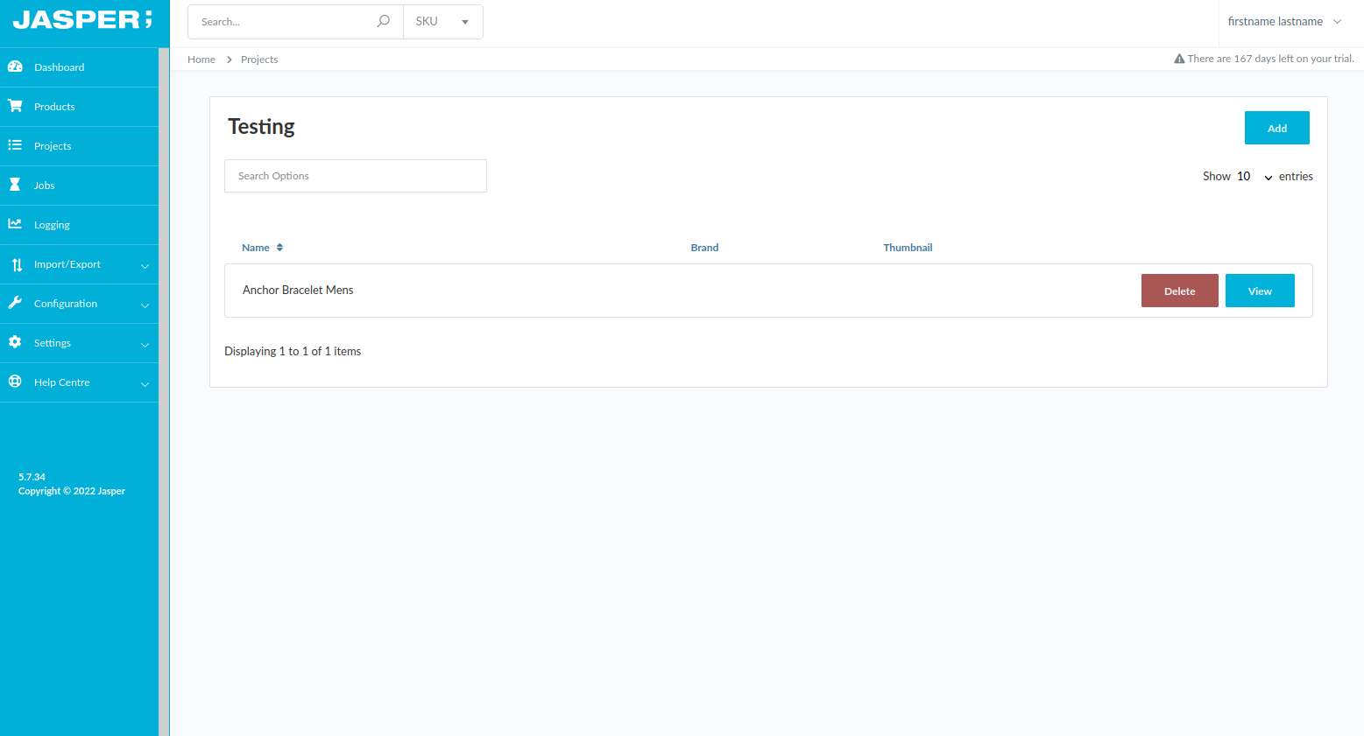Change the Show entries count dropdown
The width and height of the screenshot is (1364, 736).
click(x=1254, y=177)
